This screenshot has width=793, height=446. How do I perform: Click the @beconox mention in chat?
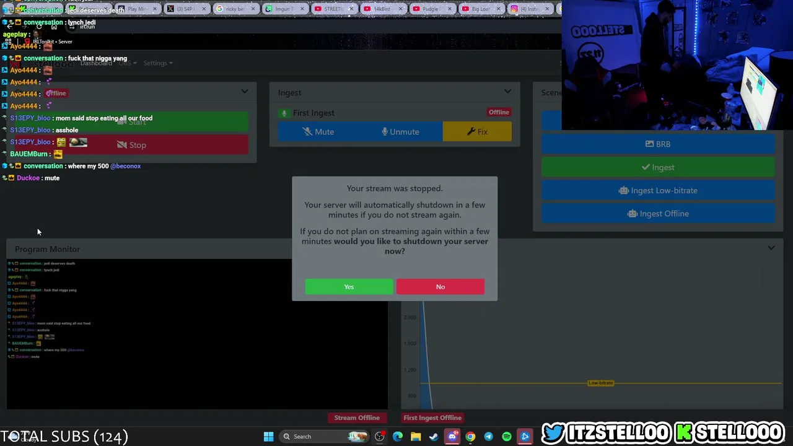pos(126,166)
